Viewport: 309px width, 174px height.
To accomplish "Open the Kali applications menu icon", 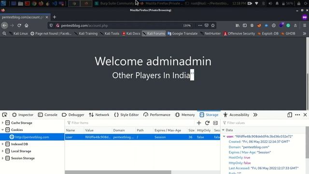I will 3,3.
